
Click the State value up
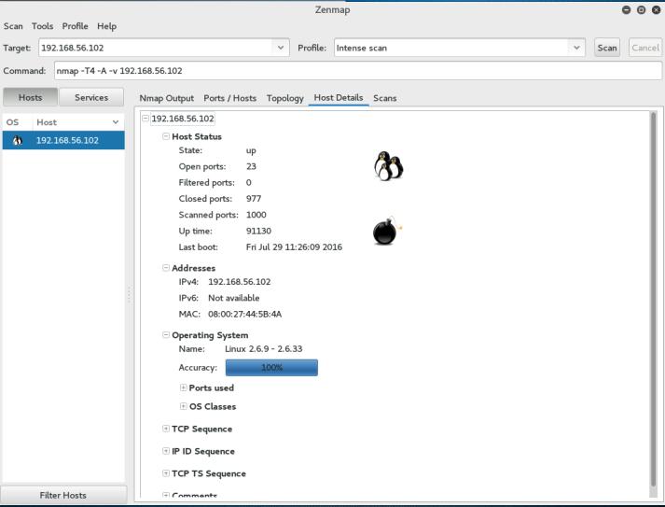point(251,150)
